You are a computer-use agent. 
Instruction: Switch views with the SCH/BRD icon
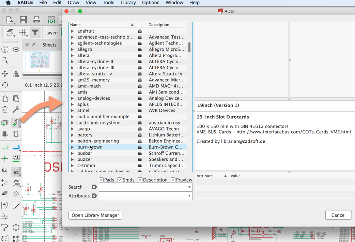tap(51, 20)
